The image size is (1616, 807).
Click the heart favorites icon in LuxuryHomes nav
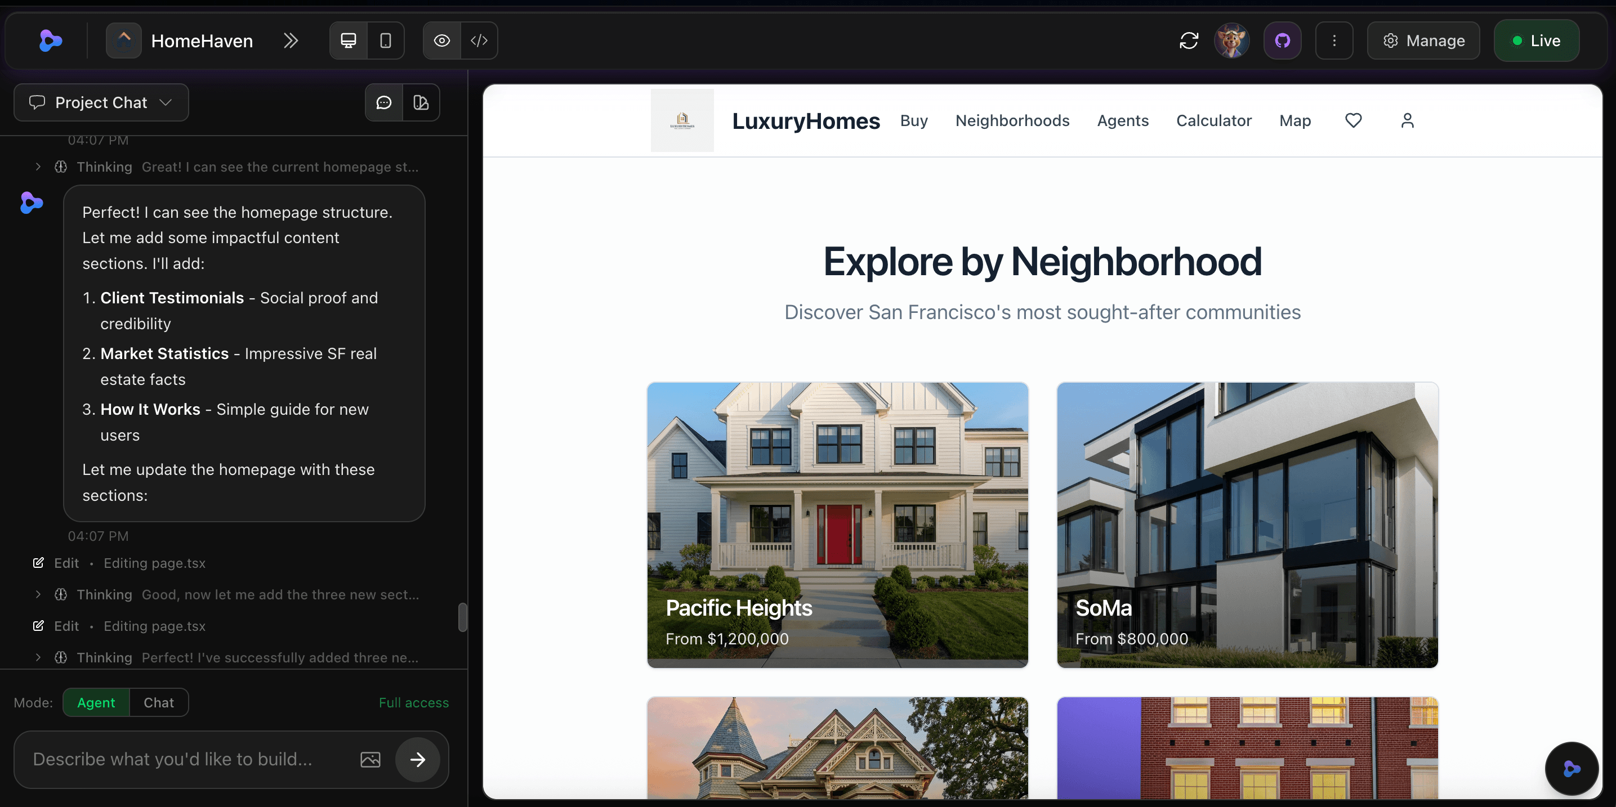pos(1353,120)
